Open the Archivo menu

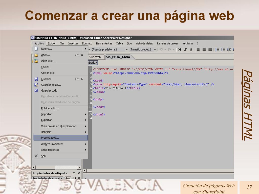coord(39,43)
